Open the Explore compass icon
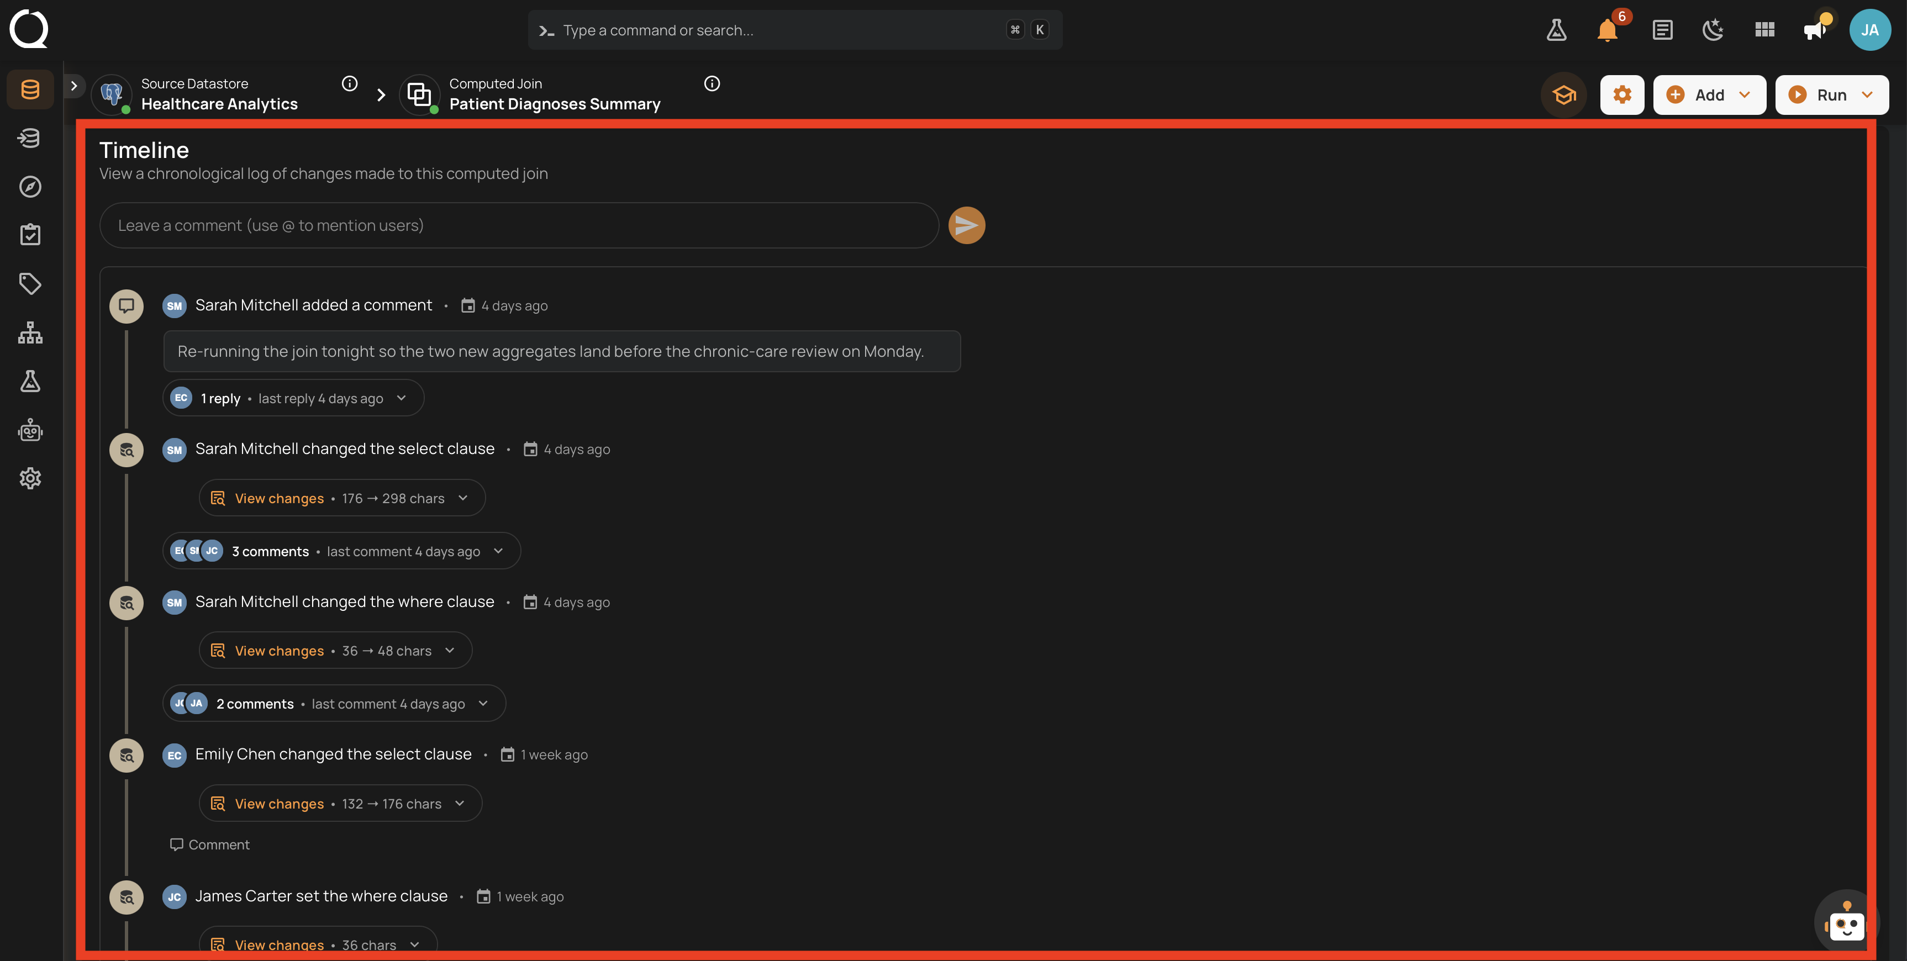This screenshot has width=1907, height=961. (30, 187)
